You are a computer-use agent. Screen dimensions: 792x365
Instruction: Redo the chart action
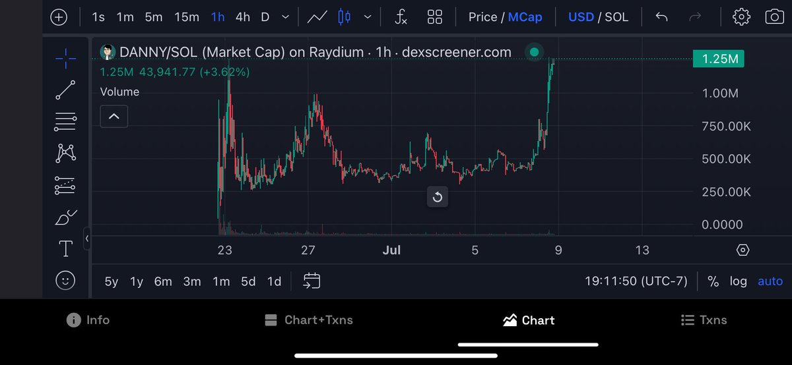(x=695, y=17)
